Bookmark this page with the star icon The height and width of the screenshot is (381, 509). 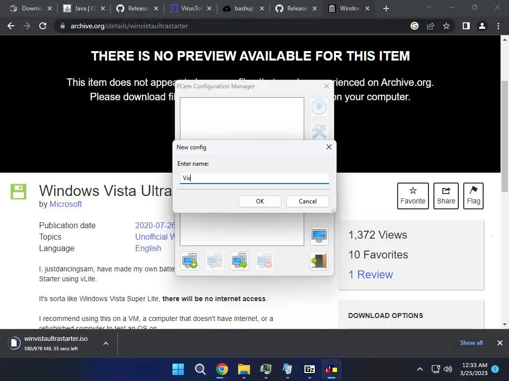pyautogui.click(x=446, y=26)
